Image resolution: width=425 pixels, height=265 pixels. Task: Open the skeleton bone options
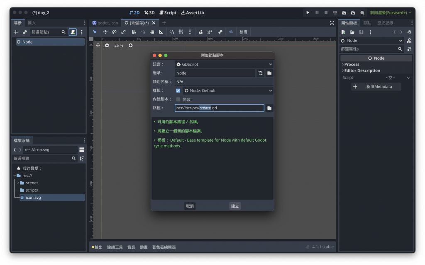click(x=220, y=32)
